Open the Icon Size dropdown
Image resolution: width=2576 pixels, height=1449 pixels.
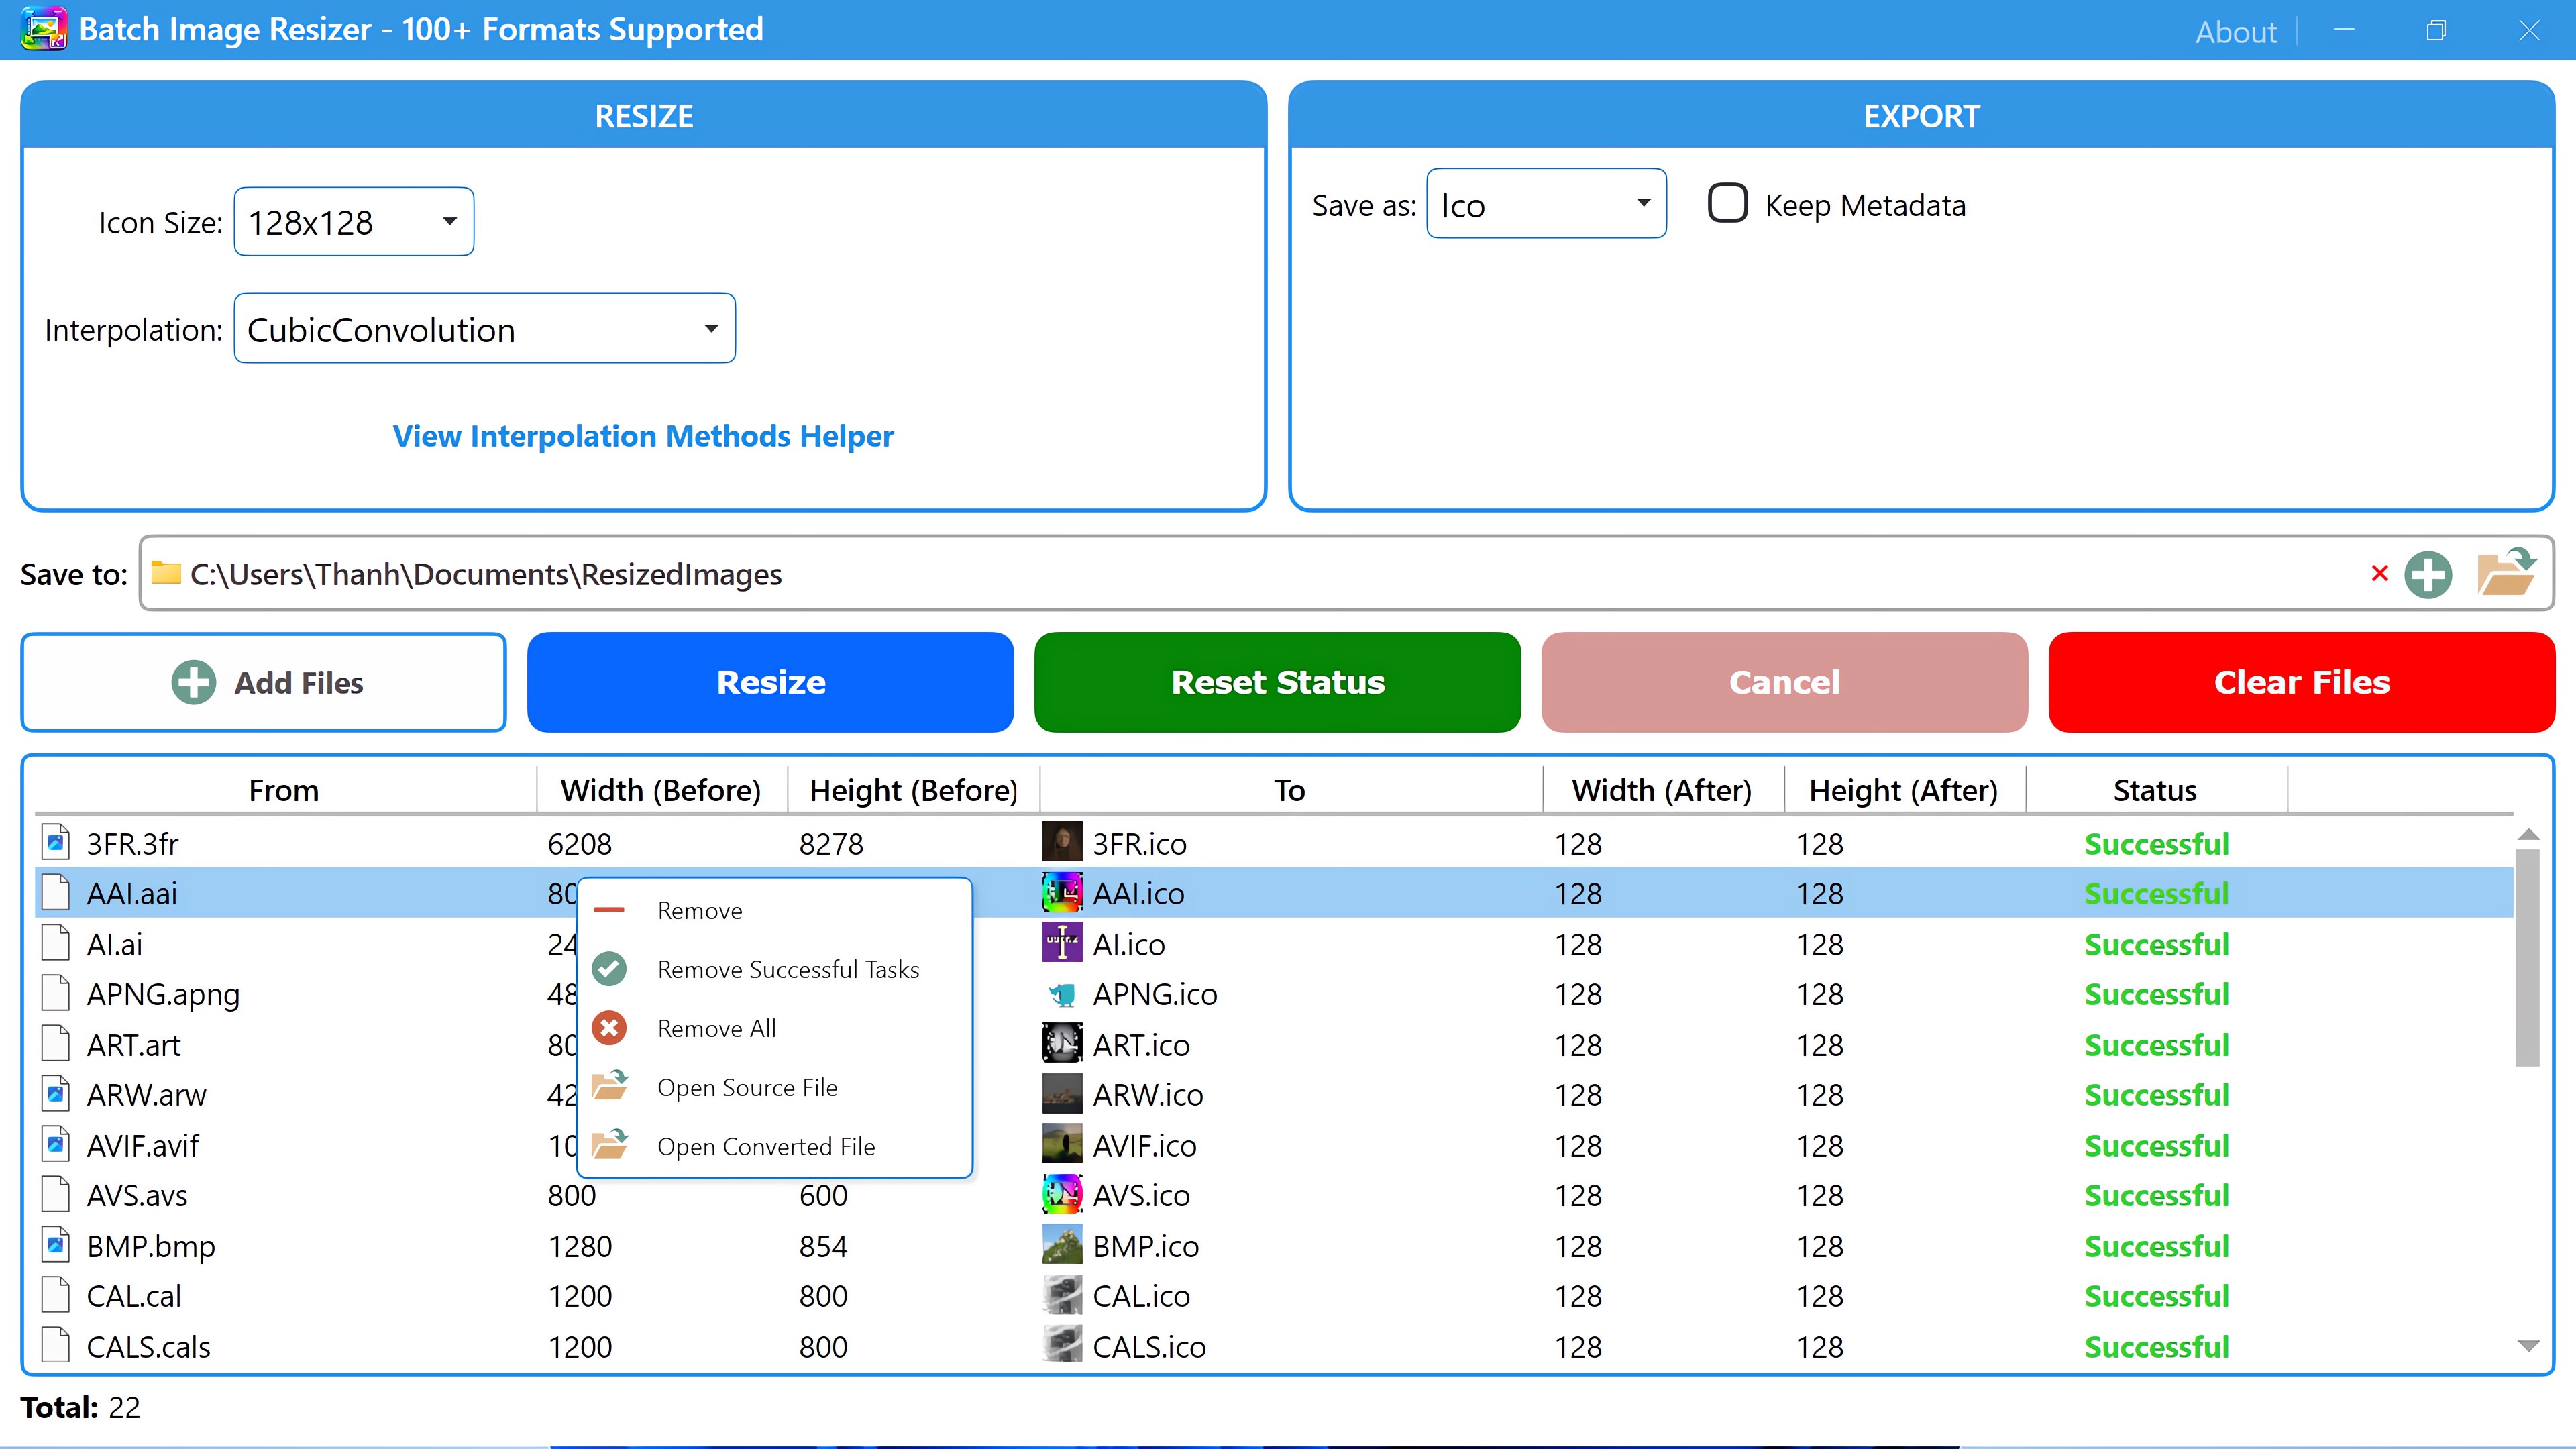[x=353, y=221]
